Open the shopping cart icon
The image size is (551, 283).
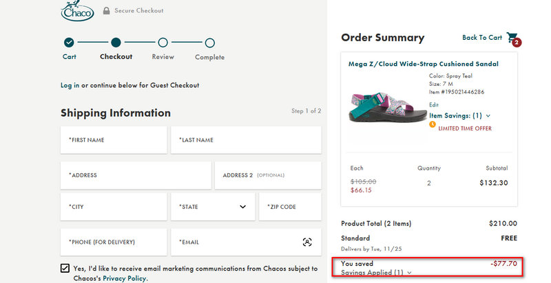(x=512, y=38)
